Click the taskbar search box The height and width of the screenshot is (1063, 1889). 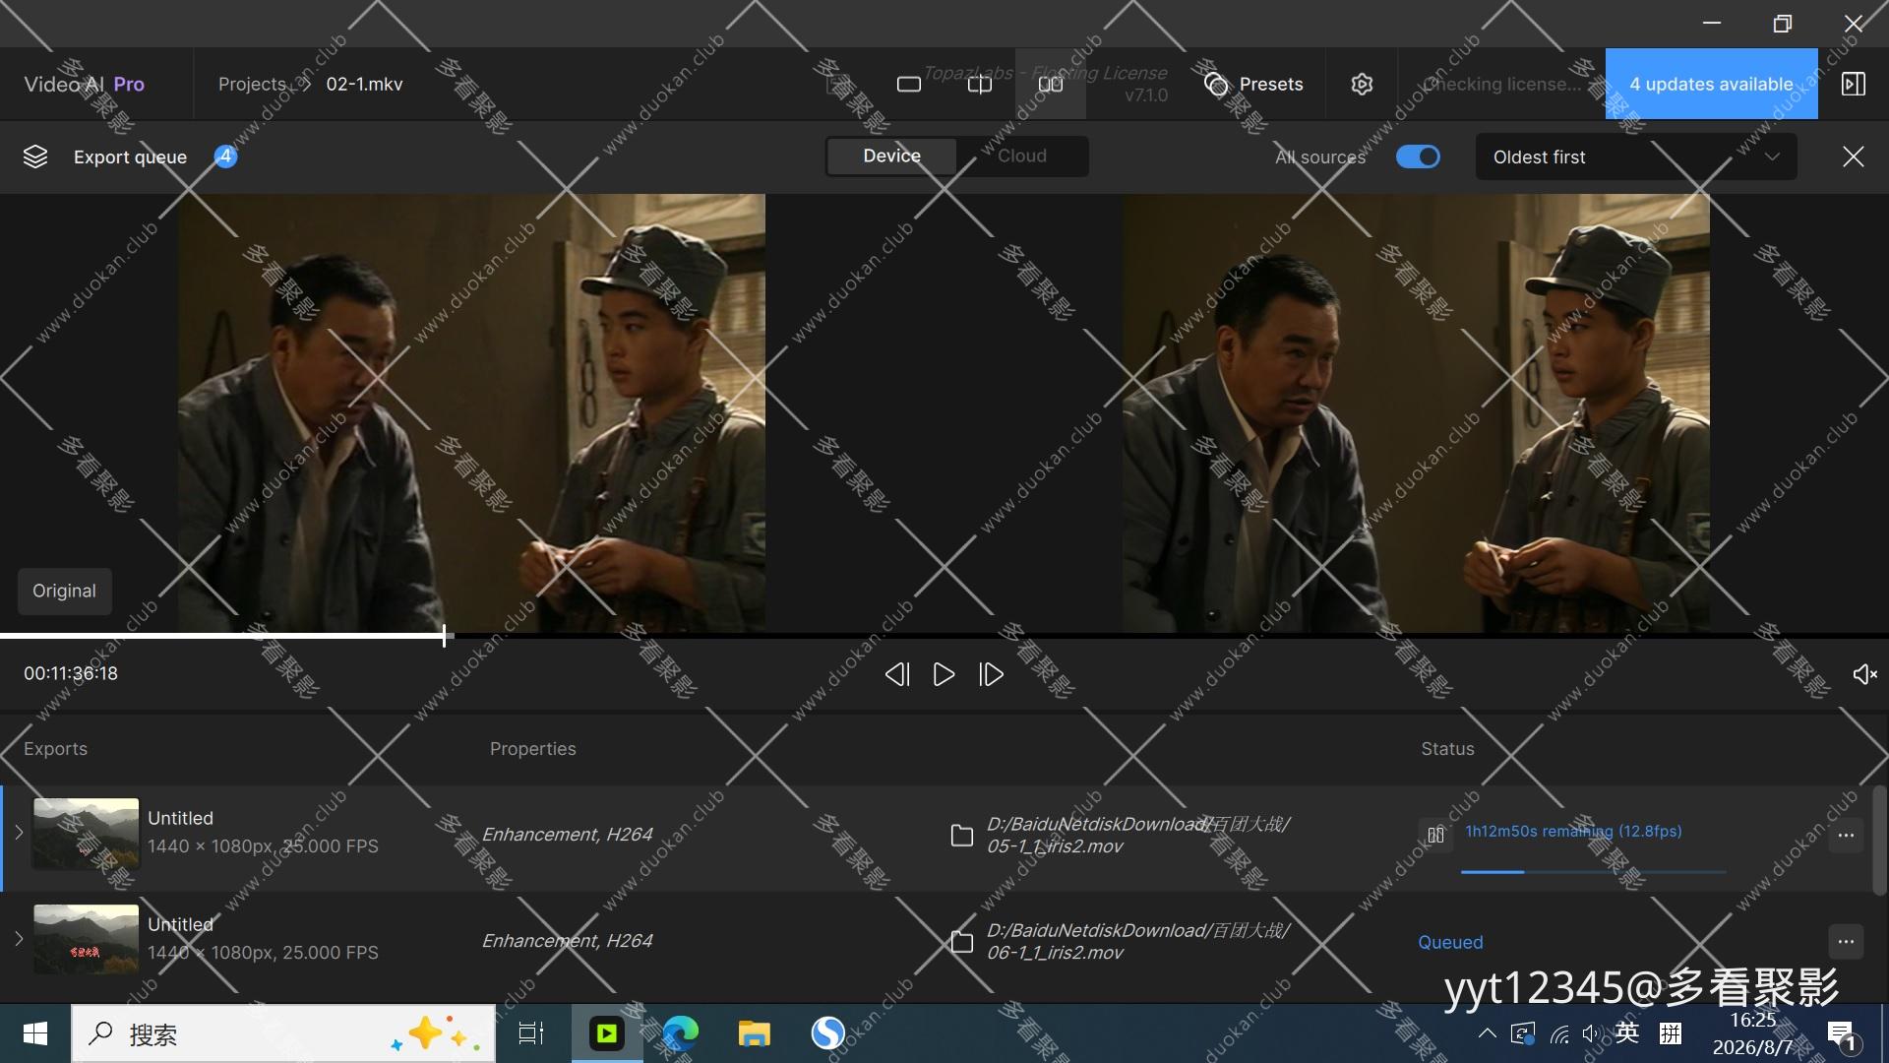point(283,1033)
